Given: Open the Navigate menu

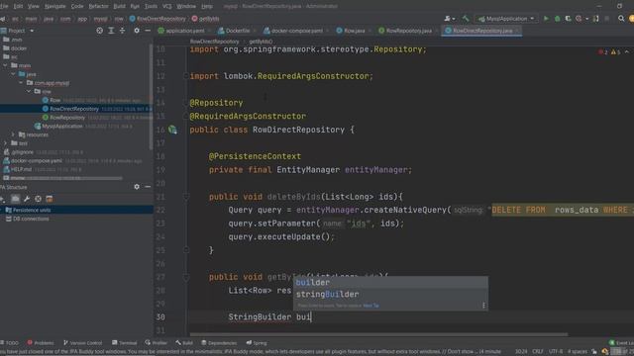Looking at the screenshot, I should (54, 6).
